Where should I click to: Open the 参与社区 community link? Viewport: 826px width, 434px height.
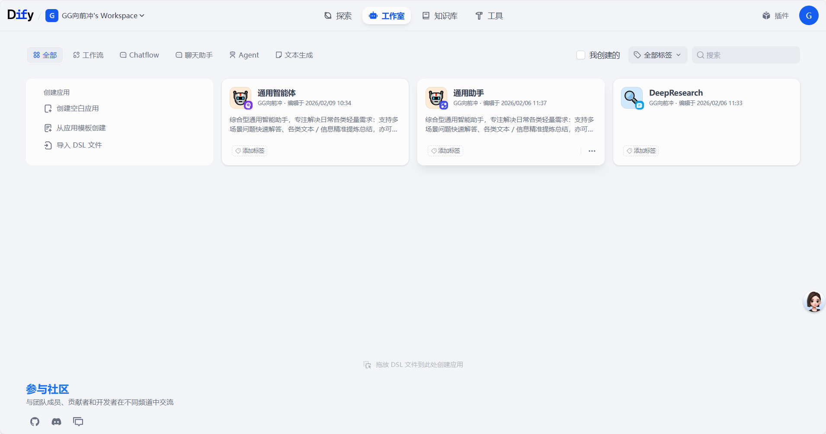tap(47, 389)
